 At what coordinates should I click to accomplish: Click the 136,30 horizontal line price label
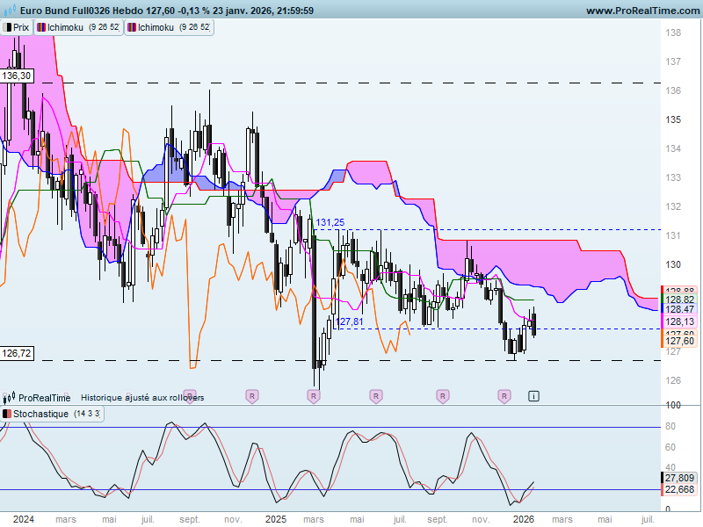[x=17, y=76]
